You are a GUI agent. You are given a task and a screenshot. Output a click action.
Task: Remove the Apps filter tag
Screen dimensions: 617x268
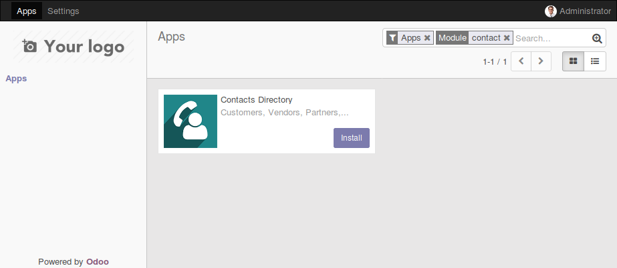(427, 38)
